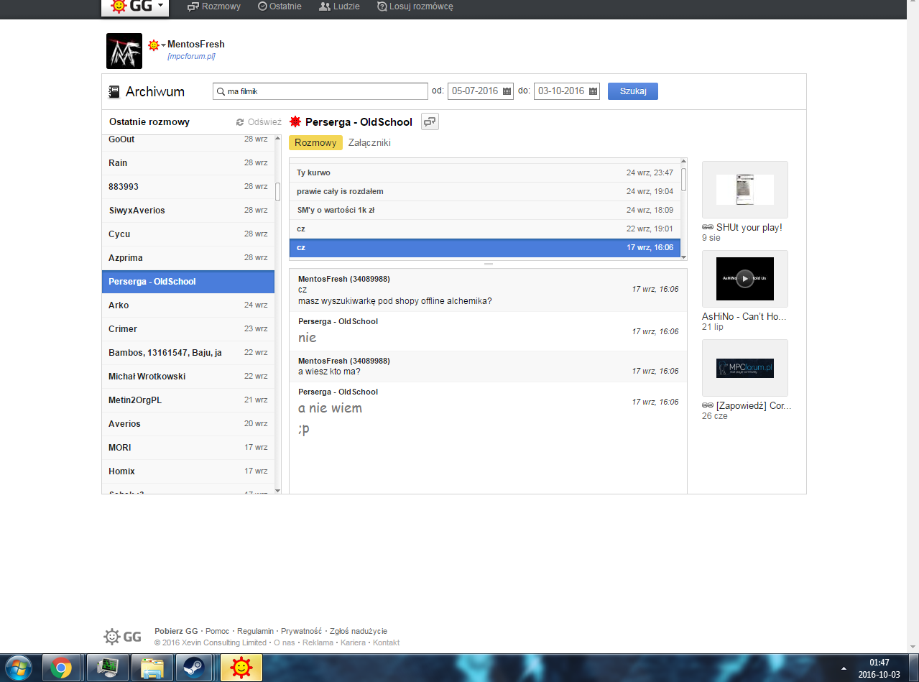The image size is (919, 682).
Task: Select the Perserga - OldSchool conversation row
Action: pyautogui.click(x=188, y=282)
